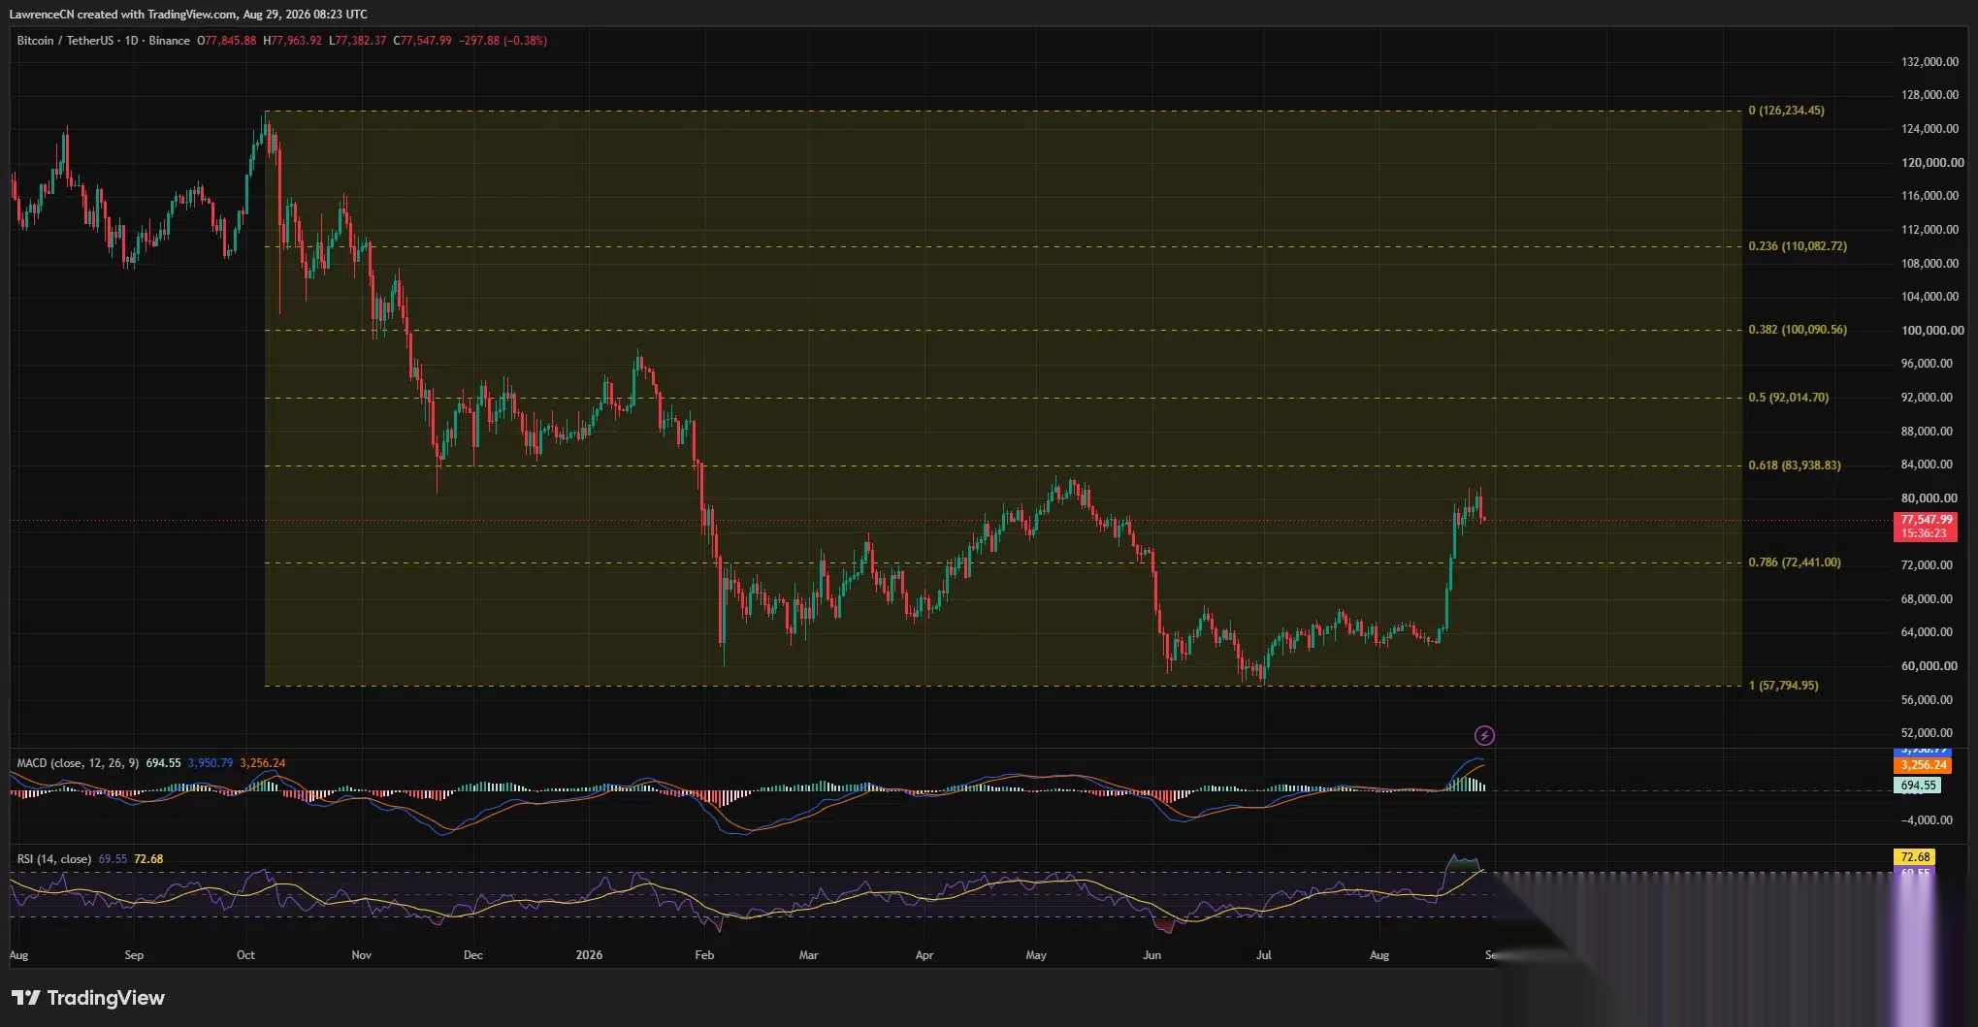
Task: Click the change value -297.88 (-0.38%)
Action: (x=503, y=41)
